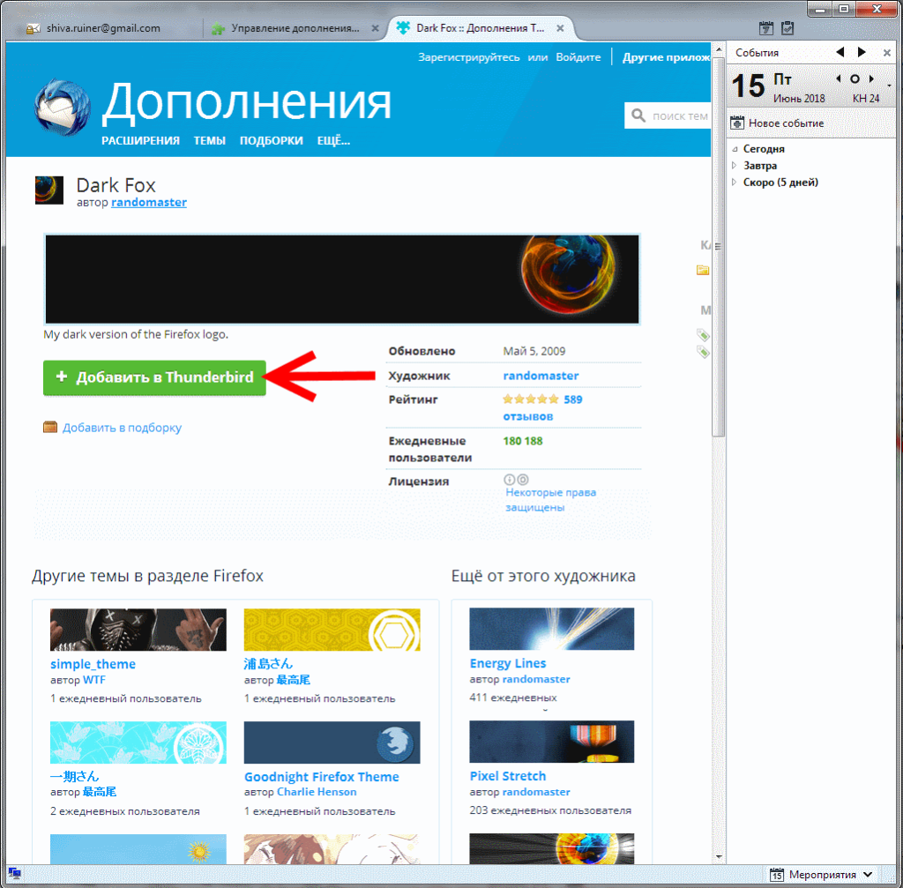Viewport: 903px width, 888px height.
Task: Open the Calendar tab icon in the tab bar
Action: pos(766,28)
